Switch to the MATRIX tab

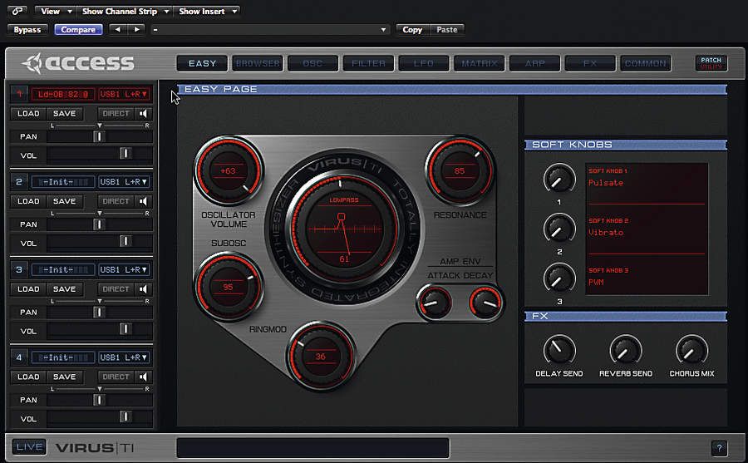click(480, 63)
